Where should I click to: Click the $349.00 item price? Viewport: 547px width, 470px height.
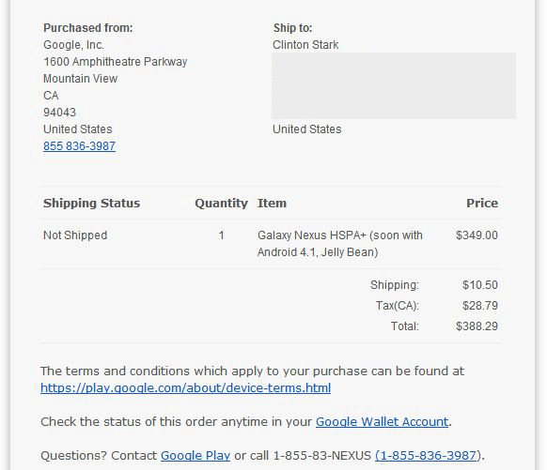[x=477, y=235]
